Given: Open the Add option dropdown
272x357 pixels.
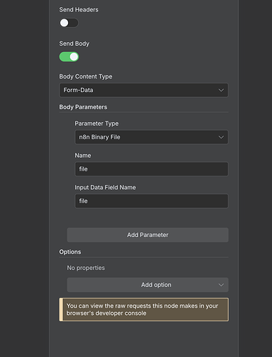Looking at the screenshot, I should click(147, 285).
